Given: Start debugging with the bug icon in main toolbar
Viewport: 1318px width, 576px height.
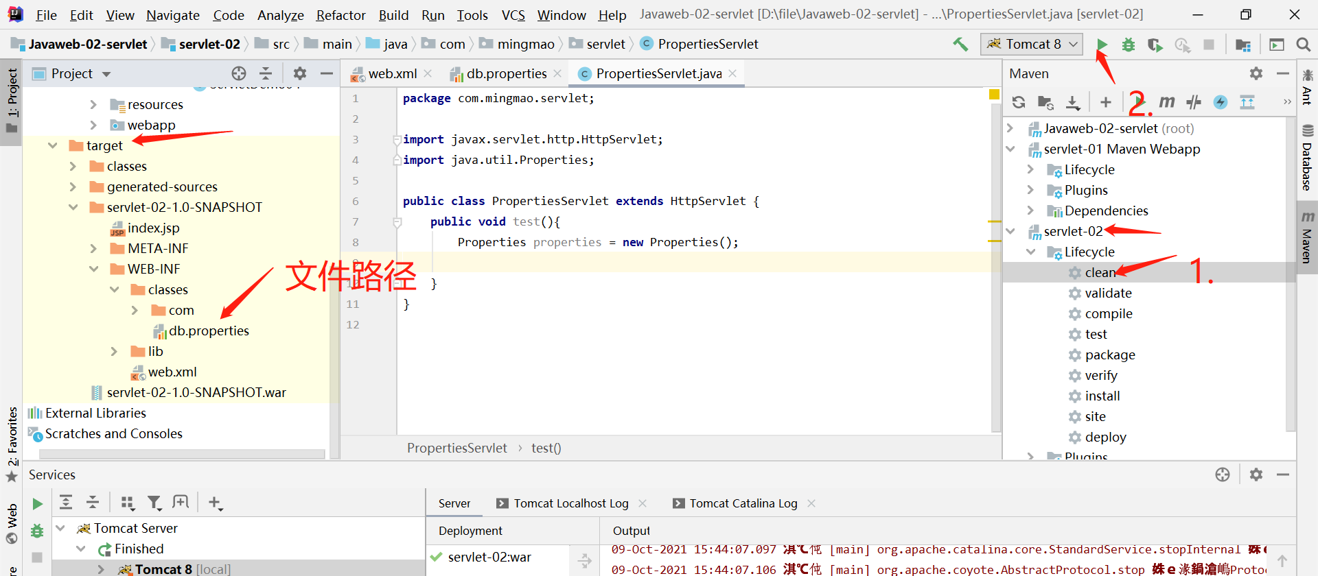Looking at the screenshot, I should [x=1128, y=45].
